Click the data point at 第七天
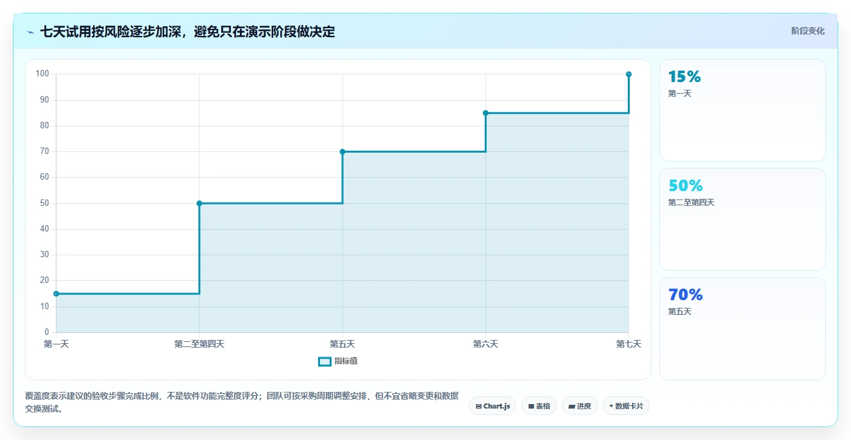The height and width of the screenshot is (440, 851). [x=628, y=74]
